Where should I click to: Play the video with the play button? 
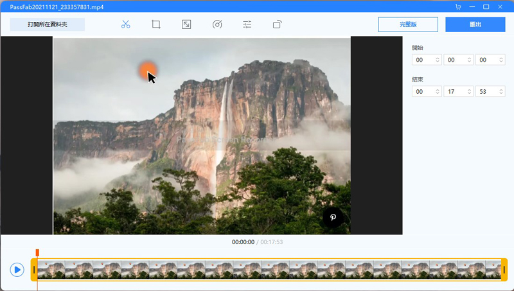tap(17, 270)
